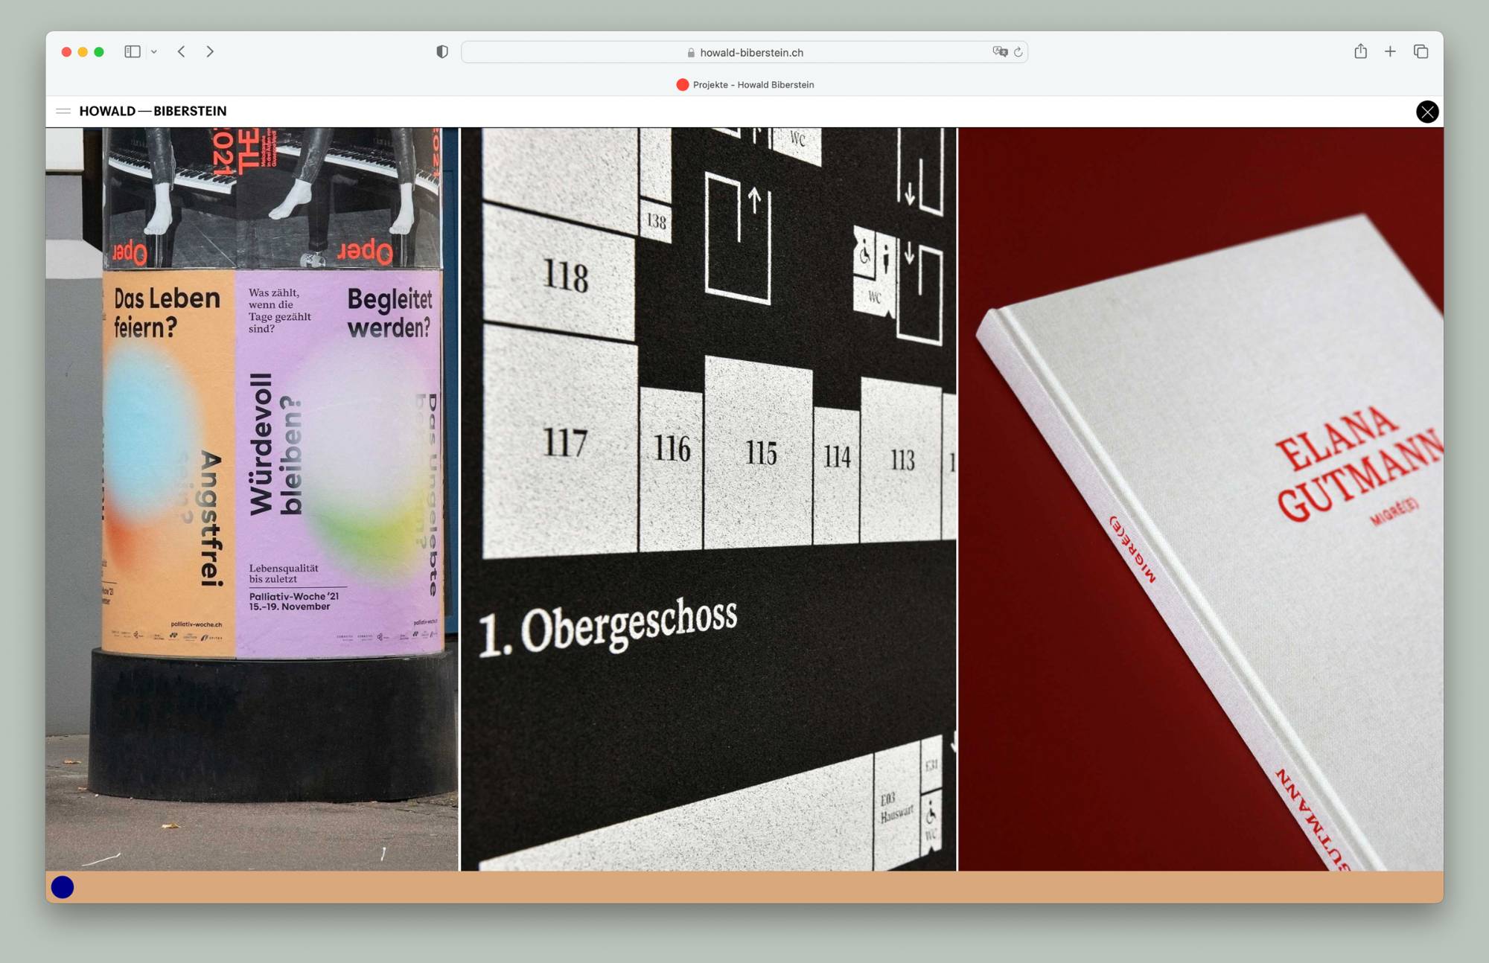Viewport: 1489px width, 963px height.
Task: Open the sidebar options dropdown arrow
Action: point(154,52)
